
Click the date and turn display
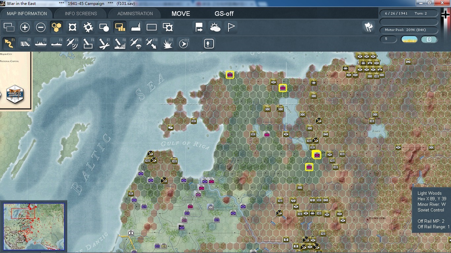[409, 14]
